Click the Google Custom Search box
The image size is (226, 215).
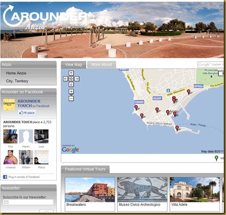pyautogui.click(x=211, y=64)
